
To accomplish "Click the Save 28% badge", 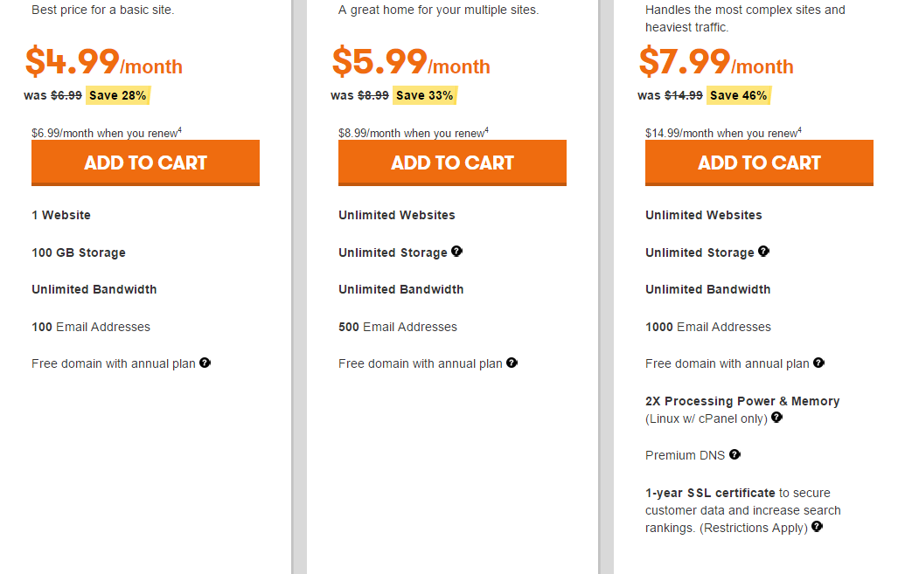I will [116, 95].
